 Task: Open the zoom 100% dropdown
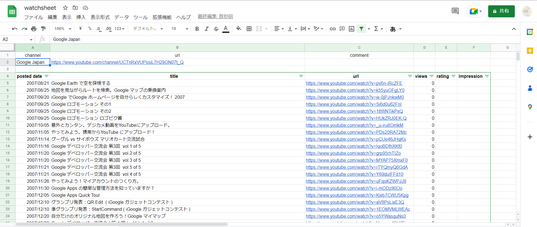point(63,29)
